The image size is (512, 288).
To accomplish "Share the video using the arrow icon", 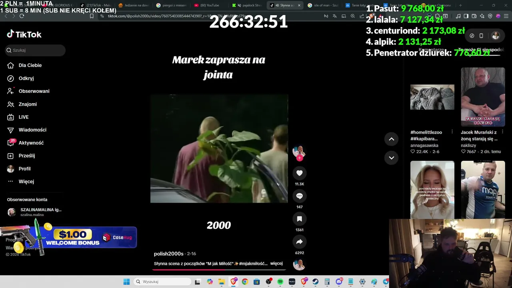I will (299, 242).
